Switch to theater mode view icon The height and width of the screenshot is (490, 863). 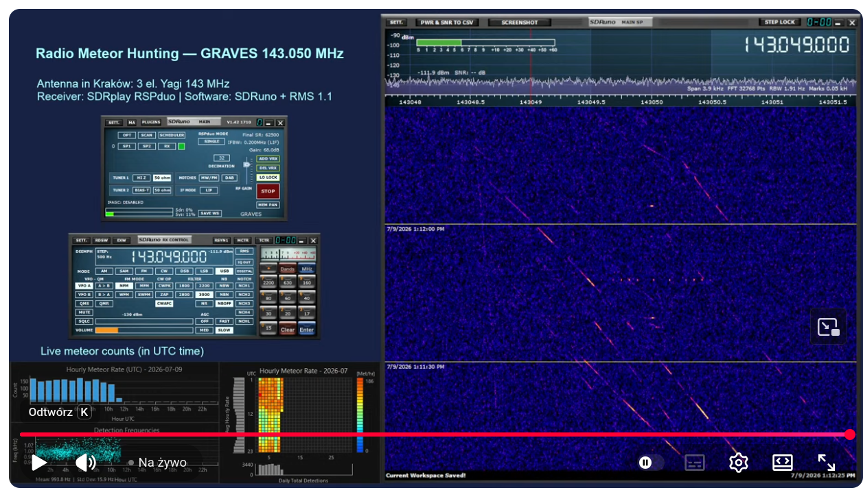click(x=783, y=463)
